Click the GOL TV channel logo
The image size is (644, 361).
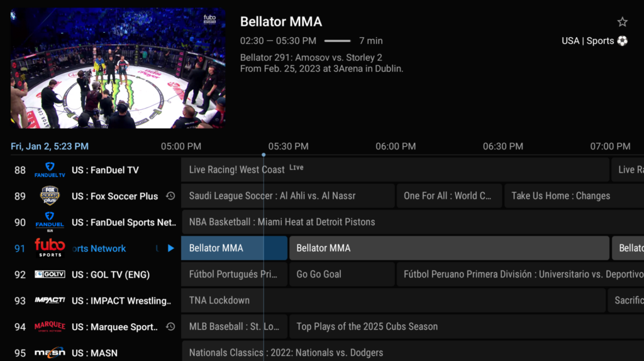click(x=50, y=274)
